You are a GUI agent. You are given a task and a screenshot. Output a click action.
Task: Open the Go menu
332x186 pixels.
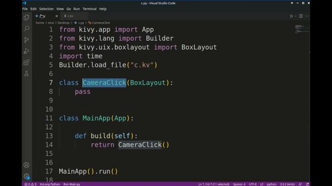pyautogui.click(x=68, y=9)
